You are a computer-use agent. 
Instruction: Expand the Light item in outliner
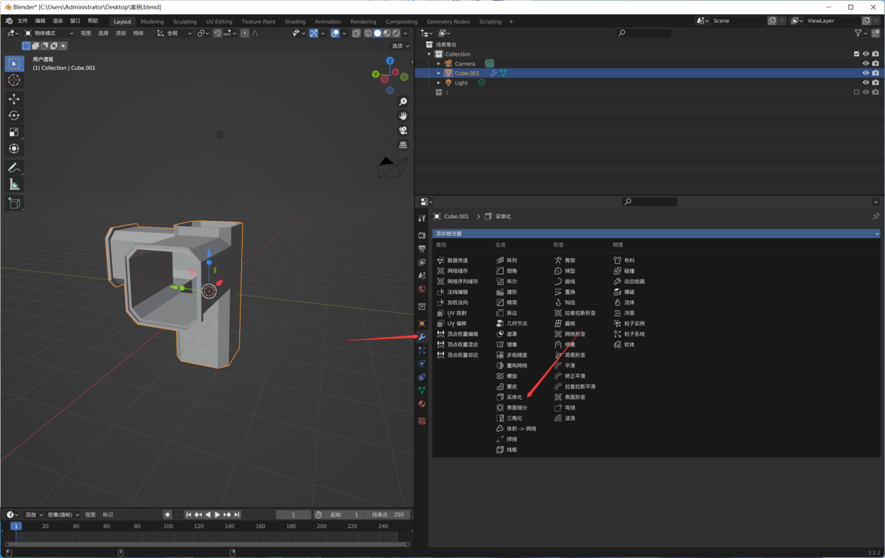[x=439, y=83]
